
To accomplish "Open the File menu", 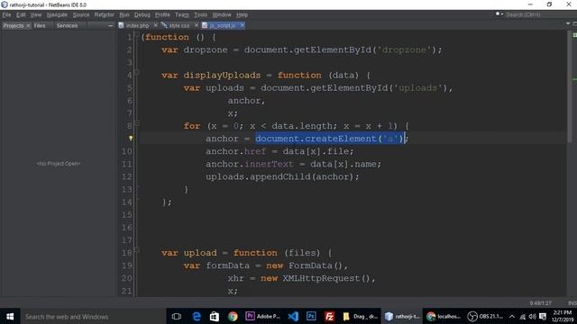I will point(6,14).
